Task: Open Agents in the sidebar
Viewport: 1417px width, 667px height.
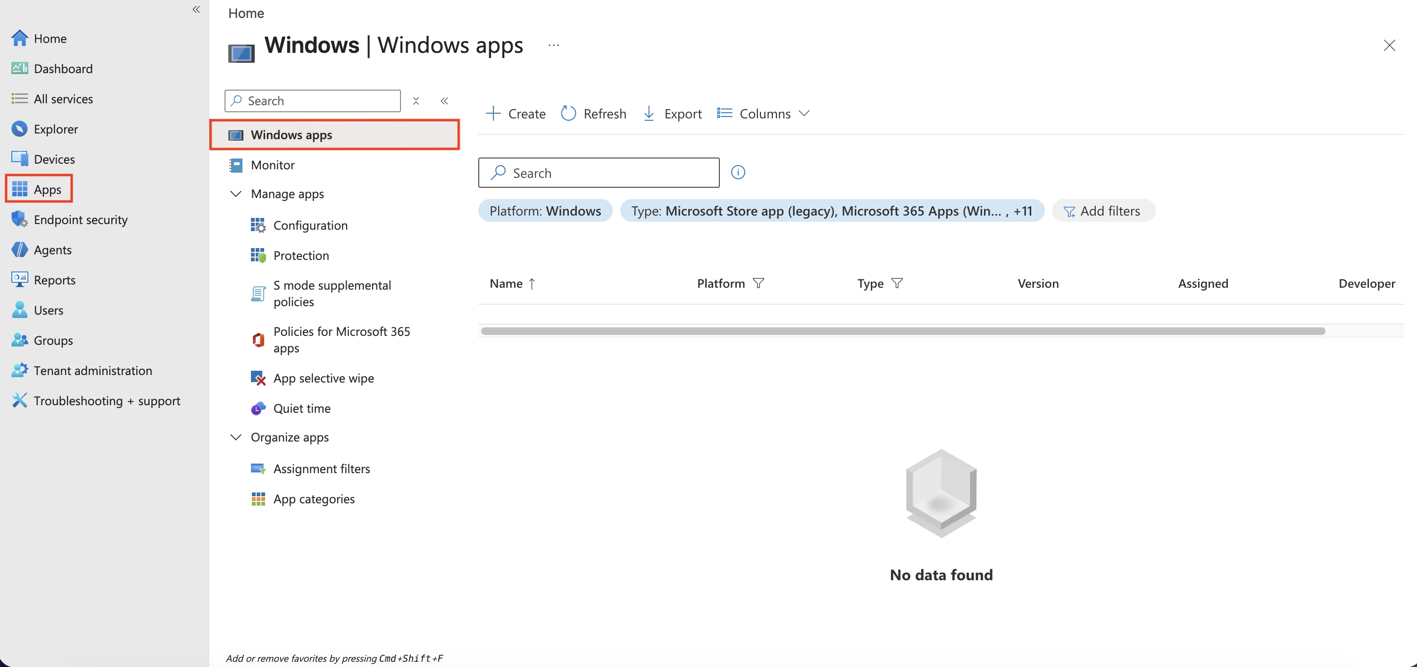Action: [x=41, y=250]
